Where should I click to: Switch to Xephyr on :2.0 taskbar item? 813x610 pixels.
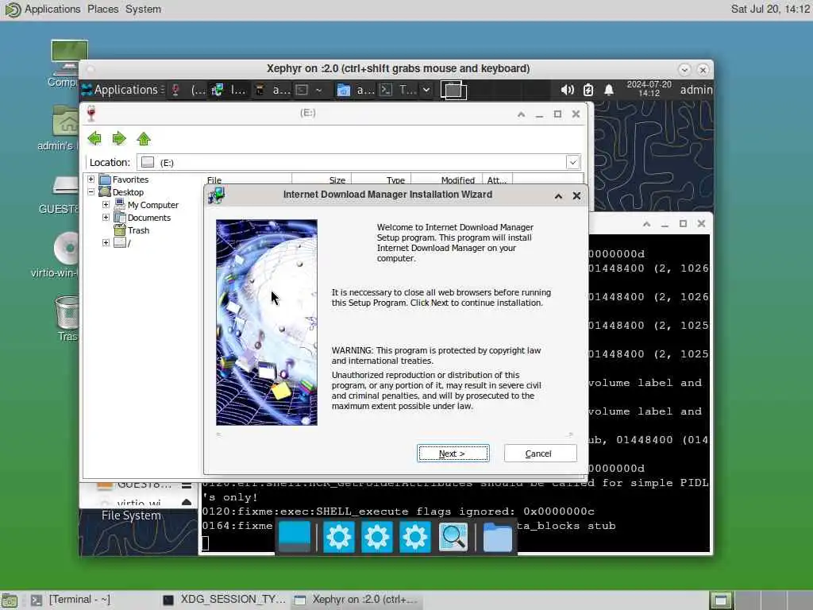[x=356, y=600]
